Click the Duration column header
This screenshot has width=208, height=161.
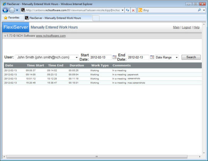click(77, 66)
